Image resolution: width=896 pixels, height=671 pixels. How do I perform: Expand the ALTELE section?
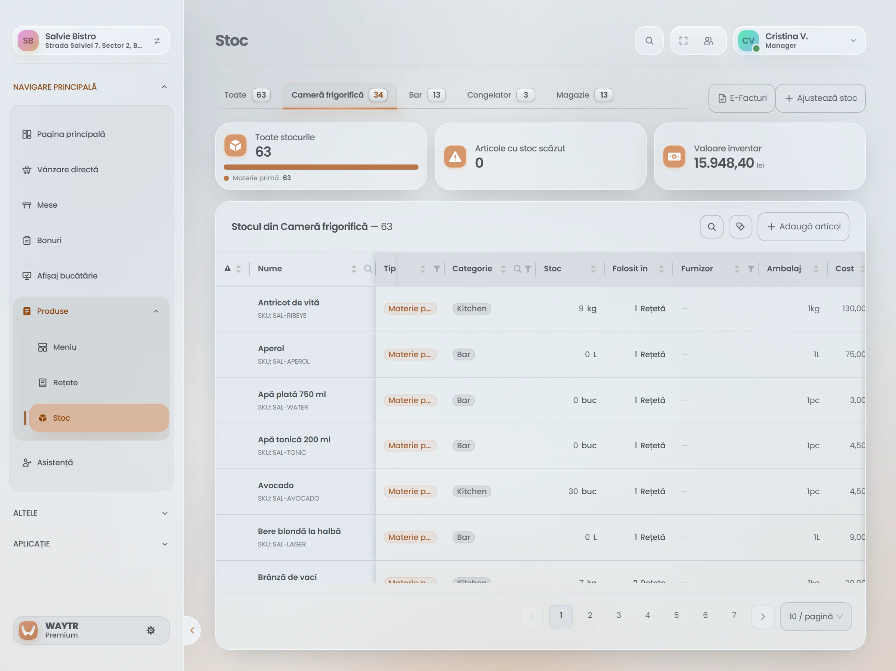tap(91, 513)
